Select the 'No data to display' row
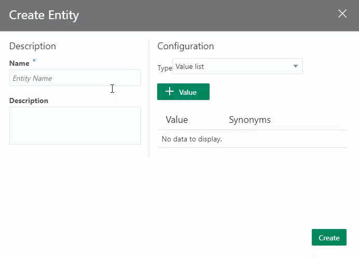This screenshot has height=258, width=359. 192,139
